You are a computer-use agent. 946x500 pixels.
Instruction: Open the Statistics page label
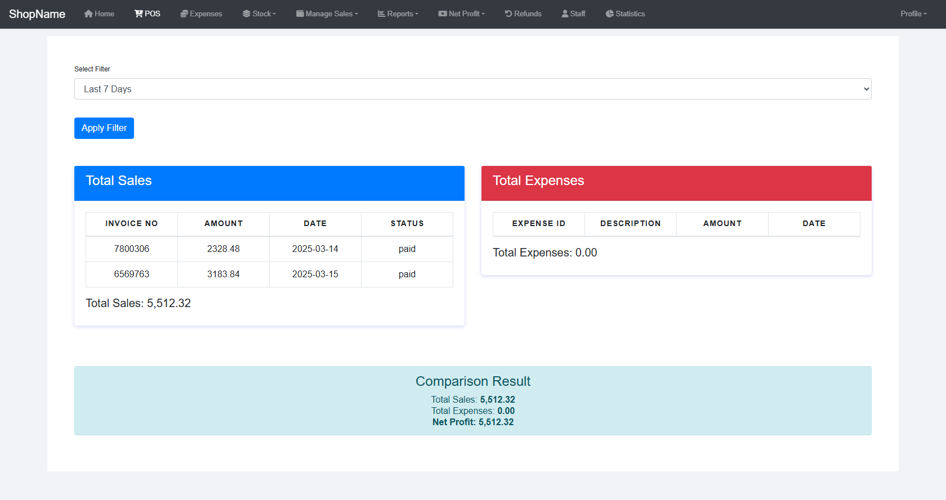click(x=630, y=13)
